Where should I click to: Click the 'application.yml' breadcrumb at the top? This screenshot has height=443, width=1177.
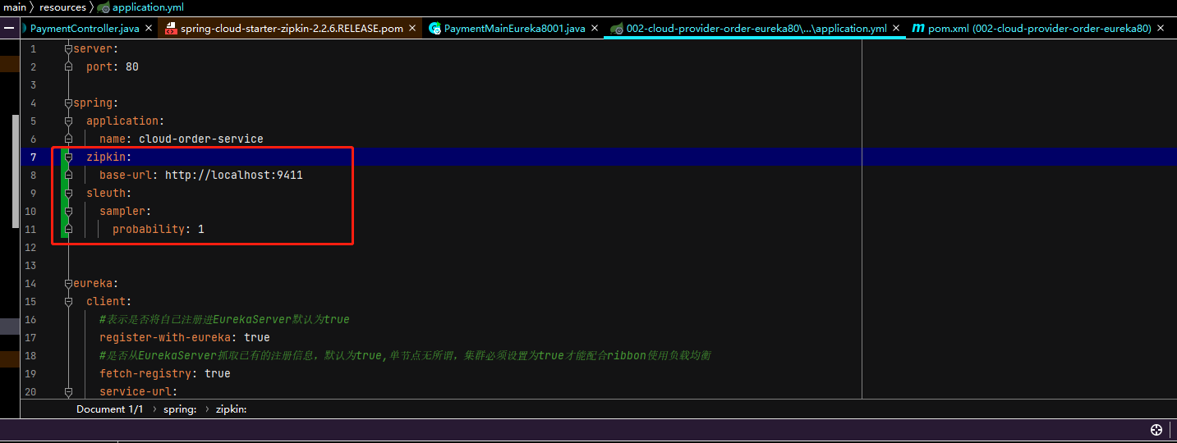(148, 7)
